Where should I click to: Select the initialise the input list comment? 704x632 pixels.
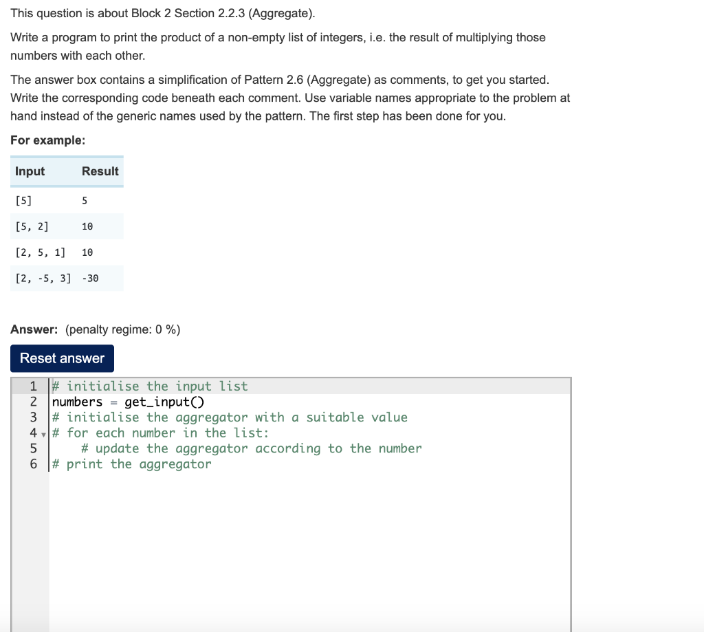[148, 386]
